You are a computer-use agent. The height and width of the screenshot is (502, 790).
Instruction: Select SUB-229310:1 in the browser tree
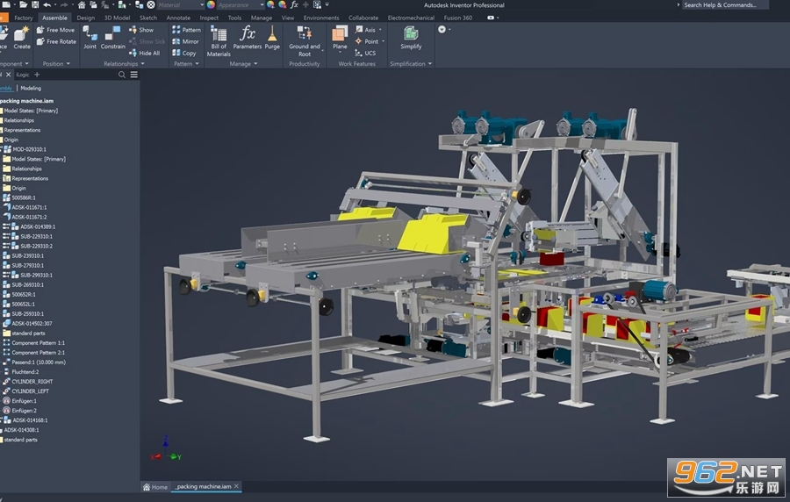36,237
